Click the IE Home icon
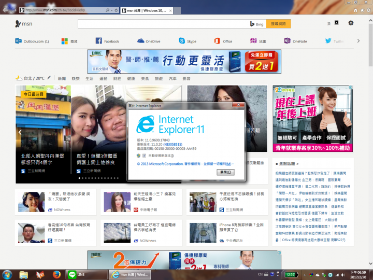This screenshot has height=280, width=373. 355,10
